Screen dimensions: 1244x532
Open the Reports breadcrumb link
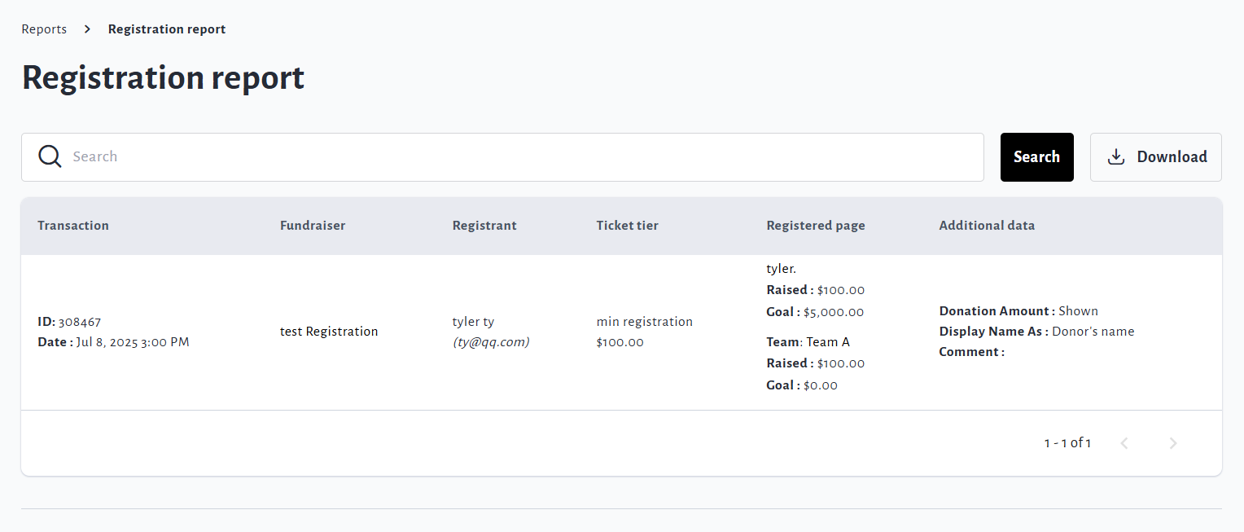tap(44, 29)
